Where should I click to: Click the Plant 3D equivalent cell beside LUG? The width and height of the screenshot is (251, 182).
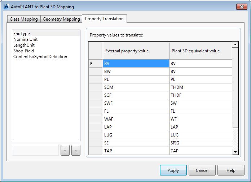201,135
